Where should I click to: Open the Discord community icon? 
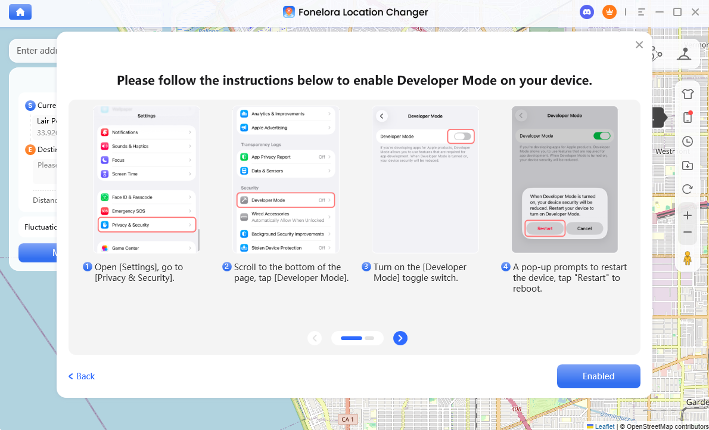[x=587, y=12]
